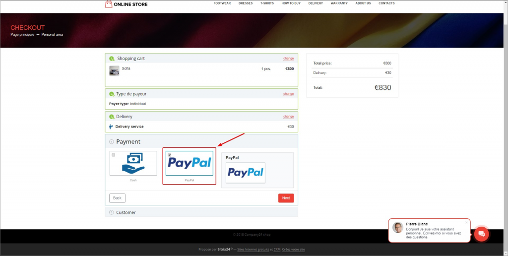508x256 pixels.
Task: Click the Online Store shopping bag logo
Action: (109, 4)
